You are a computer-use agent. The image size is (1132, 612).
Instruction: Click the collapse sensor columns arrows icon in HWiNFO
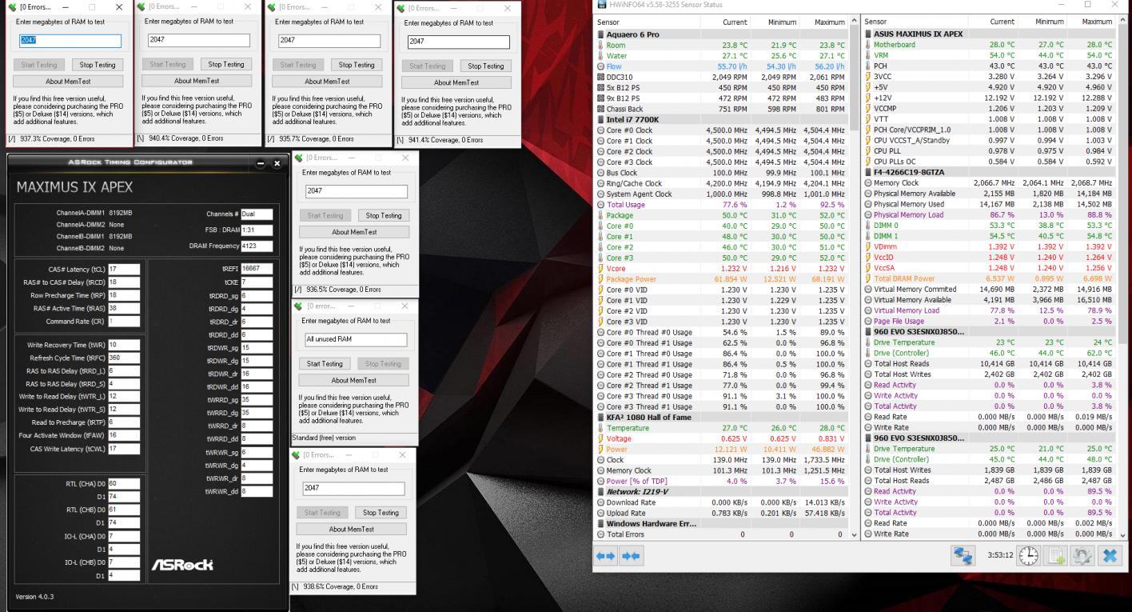pos(631,554)
